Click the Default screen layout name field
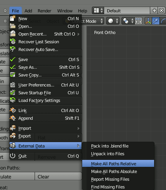This screenshot has height=190, width=166. pyautogui.click(x=127, y=11)
